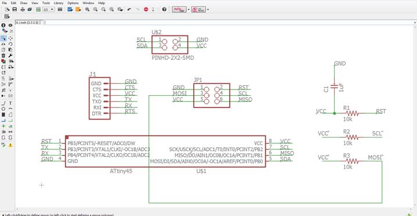
Task: Select the Info tool
Action: pos(3,26)
